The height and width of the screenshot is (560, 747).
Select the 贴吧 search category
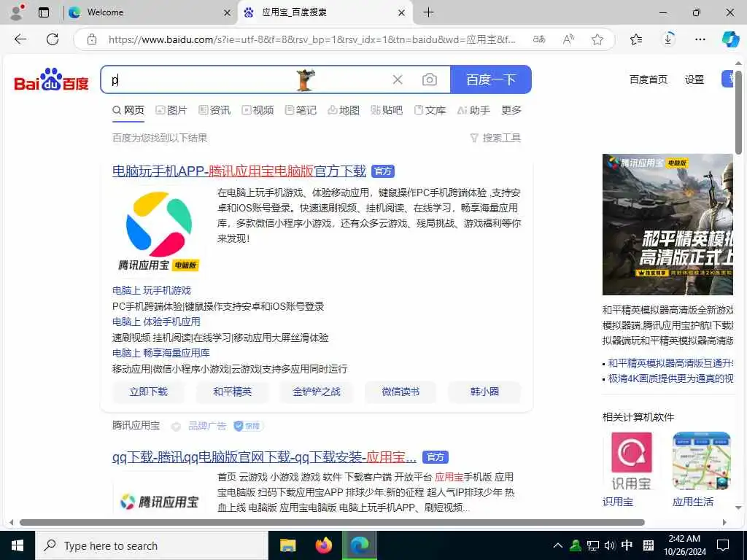coord(387,111)
